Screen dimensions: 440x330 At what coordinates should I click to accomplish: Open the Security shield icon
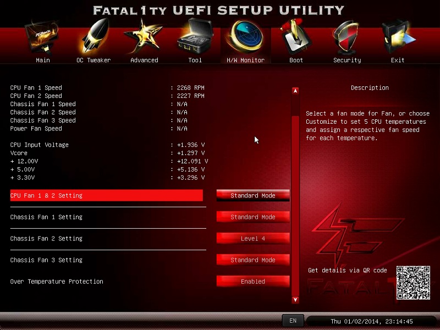[x=347, y=37]
